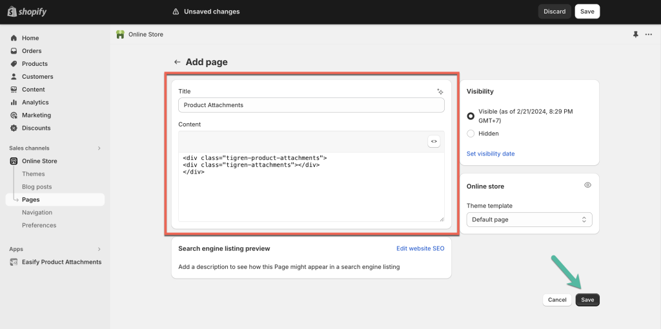Grab the content area resize handle
The height and width of the screenshot is (329, 661).
442,219
